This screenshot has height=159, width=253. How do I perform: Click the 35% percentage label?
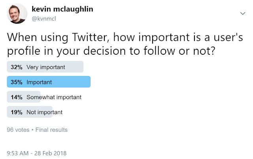click(16, 82)
